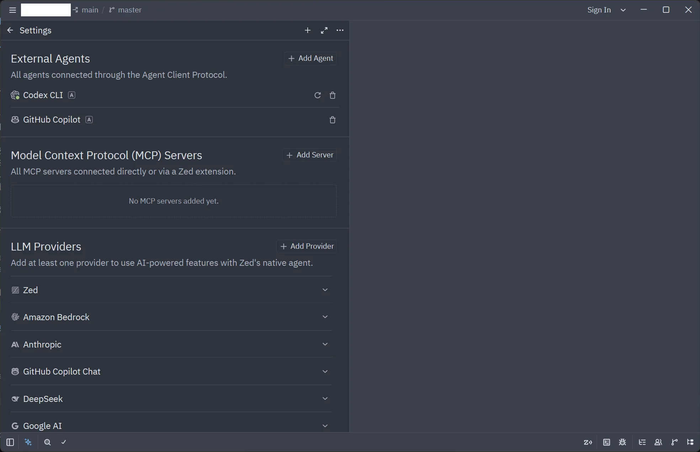This screenshot has width=700, height=452.
Task: Click the rightmost file tree icon in status bar
Action: pyautogui.click(x=690, y=442)
